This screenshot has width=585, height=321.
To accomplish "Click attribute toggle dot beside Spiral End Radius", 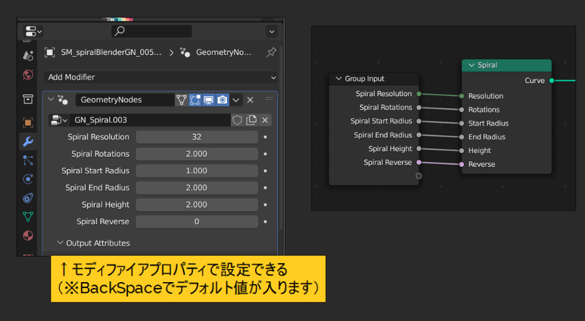I will [265, 188].
